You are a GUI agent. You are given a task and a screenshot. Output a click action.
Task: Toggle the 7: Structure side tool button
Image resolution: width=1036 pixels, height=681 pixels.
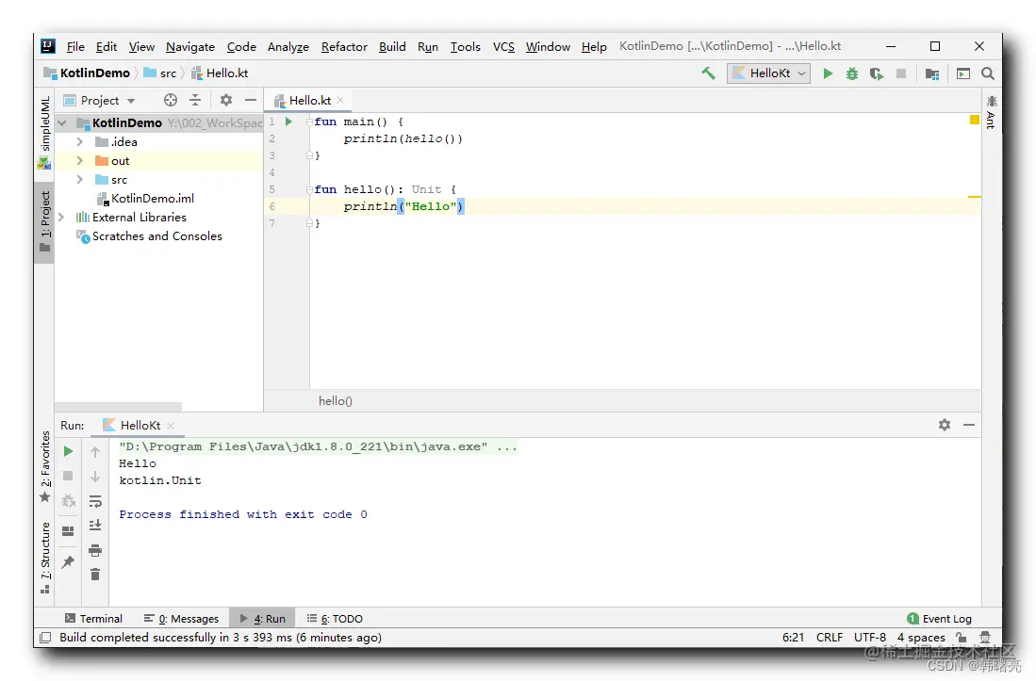tap(44, 558)
